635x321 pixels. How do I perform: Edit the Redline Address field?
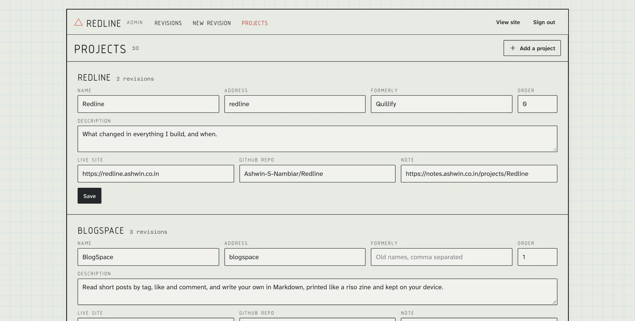(295, 104)
